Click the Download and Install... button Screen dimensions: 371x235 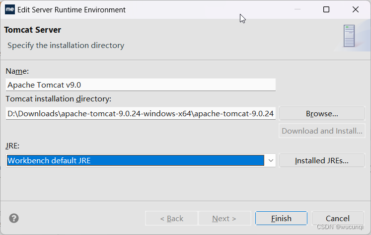[322, 131]
